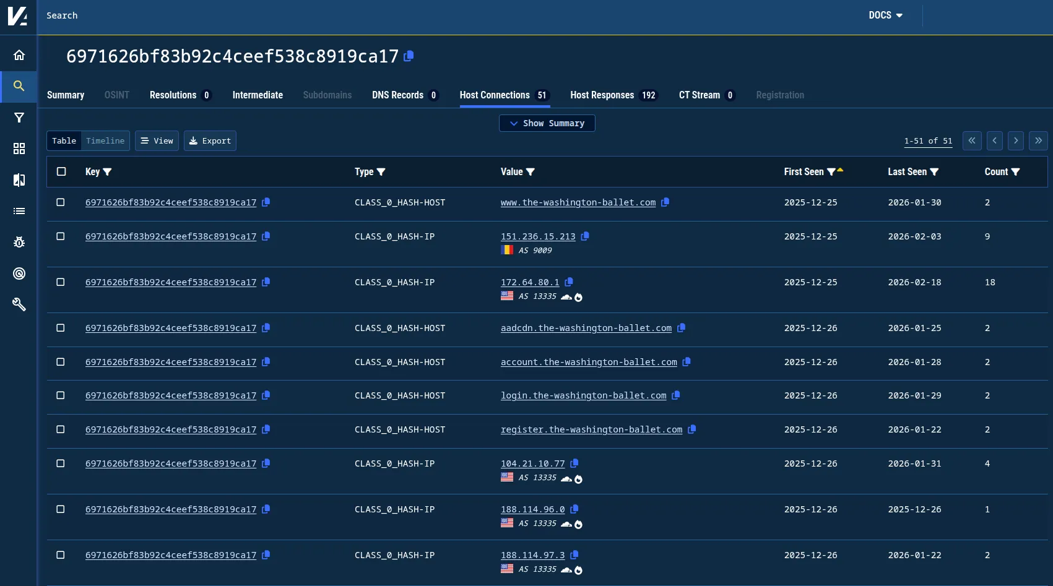Open the dashboard grid sidebar icon
This screenshot has width=1053, height=586.
(x=19, y=149)
